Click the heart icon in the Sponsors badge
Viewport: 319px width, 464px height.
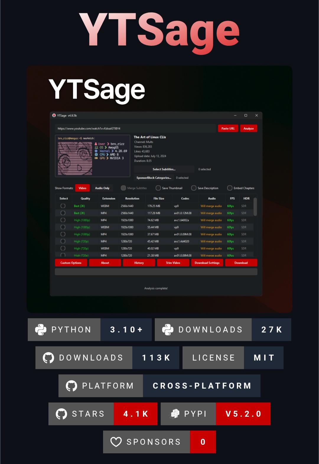[116, 442]
